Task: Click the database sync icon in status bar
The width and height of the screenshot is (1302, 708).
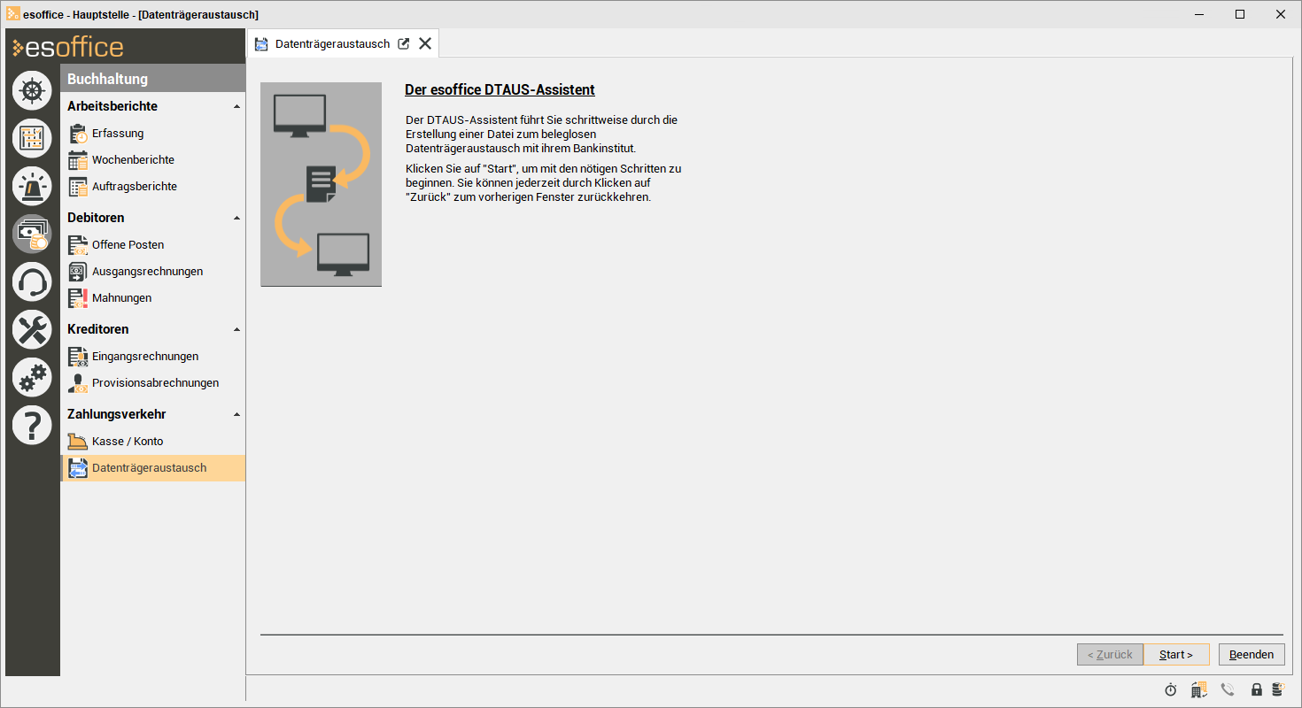Action: pyautogui.click(x=1278, y=689)
